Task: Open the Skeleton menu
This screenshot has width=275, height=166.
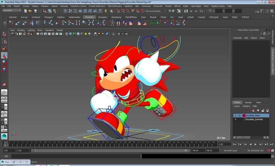Action: tap(128, 6)
